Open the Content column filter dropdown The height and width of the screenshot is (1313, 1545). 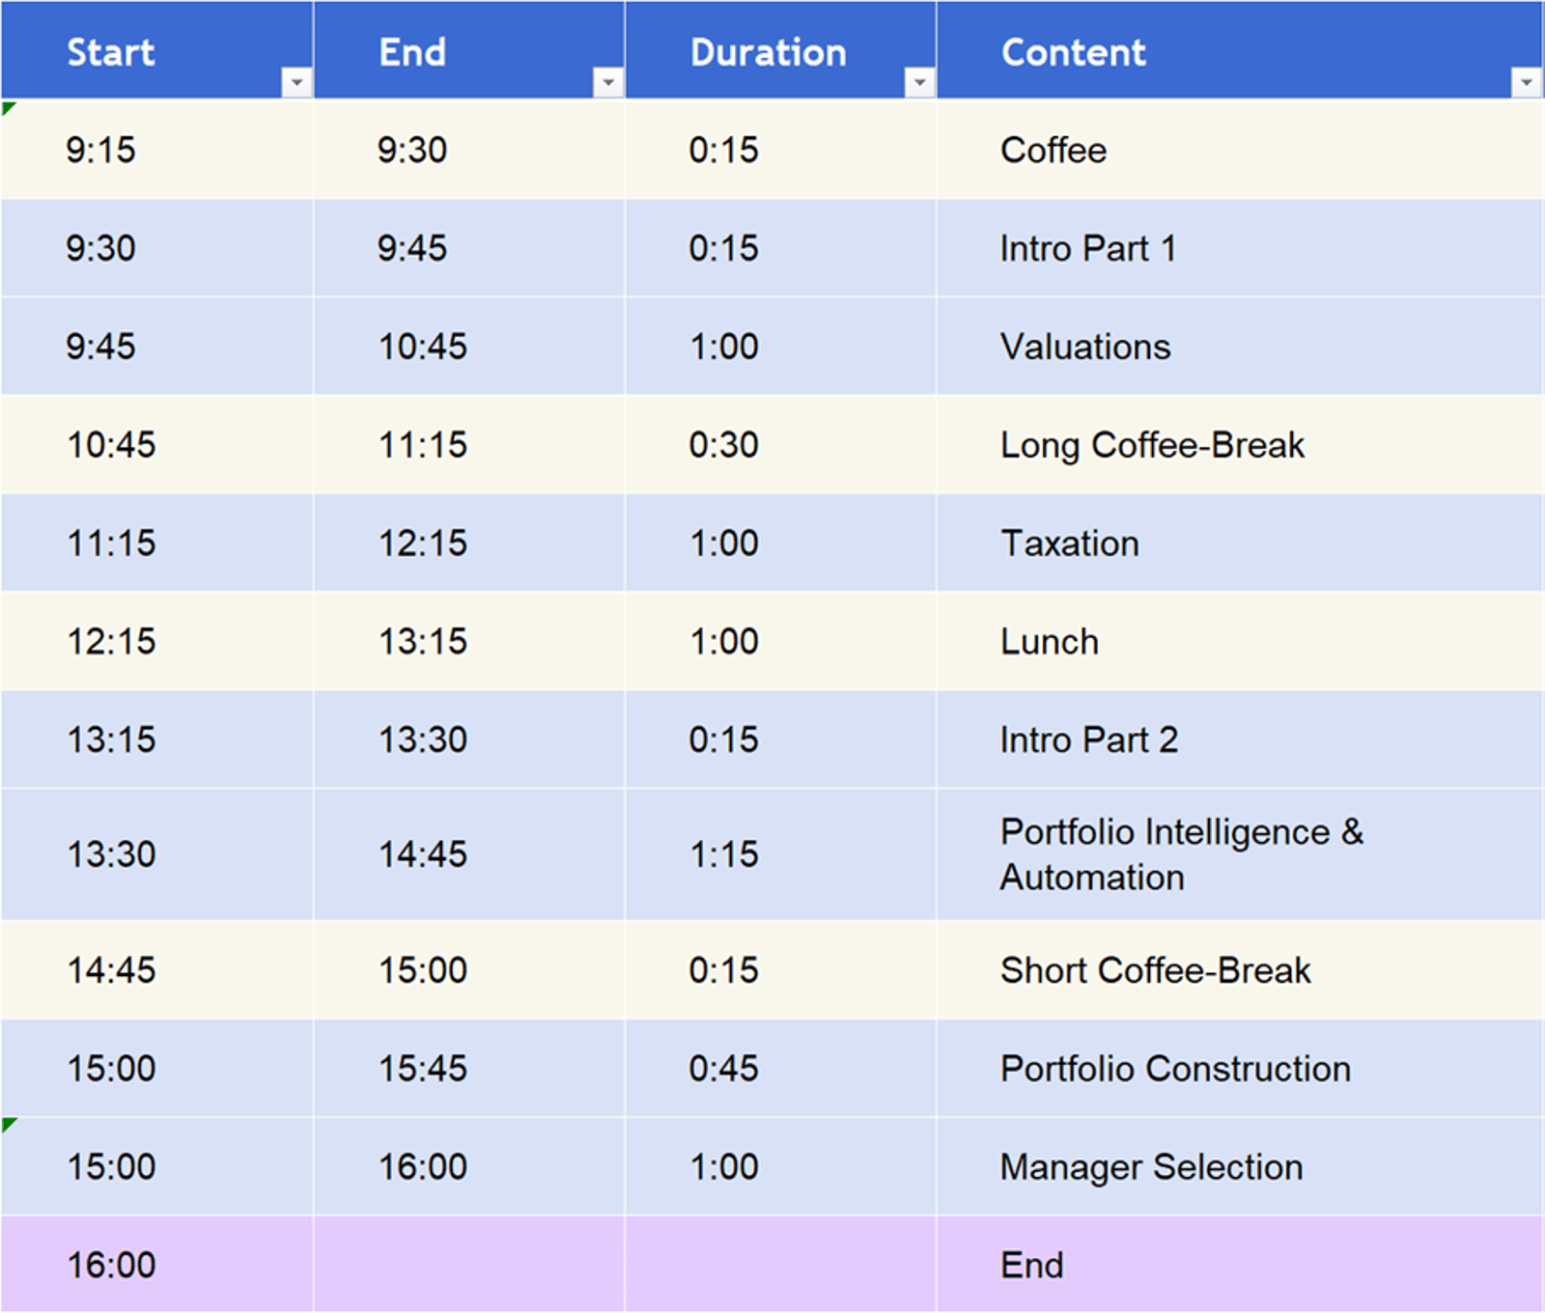click(x=1526, y=83)
